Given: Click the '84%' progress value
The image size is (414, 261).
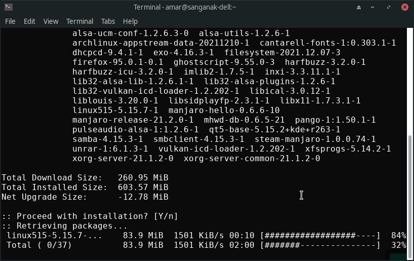Looking at the screenshot, I should [398, 235].
